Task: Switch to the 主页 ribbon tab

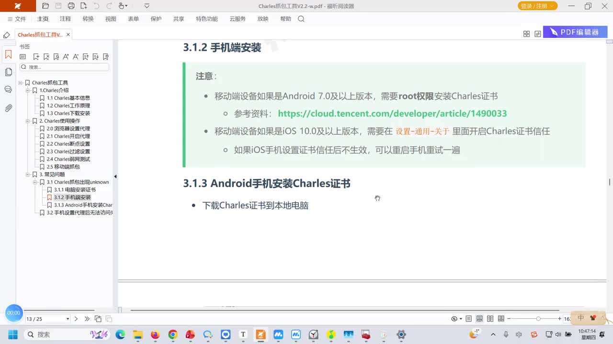Action: tap(43, 19)
